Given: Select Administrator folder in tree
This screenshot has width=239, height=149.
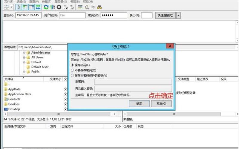Looking at the screenshot, I should point(41,53).
